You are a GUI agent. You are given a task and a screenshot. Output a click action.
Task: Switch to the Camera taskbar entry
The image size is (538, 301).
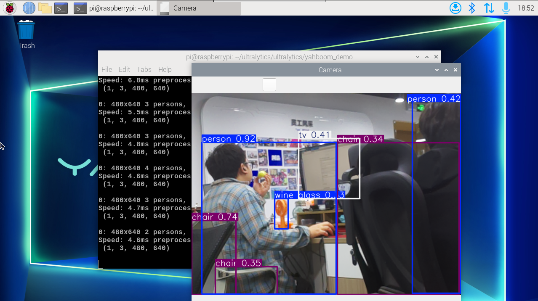coord(199,8)
